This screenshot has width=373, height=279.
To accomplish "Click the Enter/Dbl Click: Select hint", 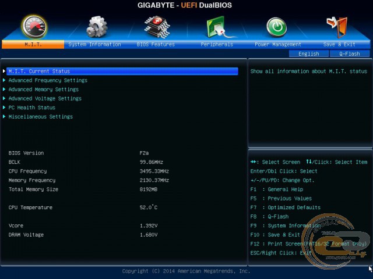I will [x=284, y=171].
